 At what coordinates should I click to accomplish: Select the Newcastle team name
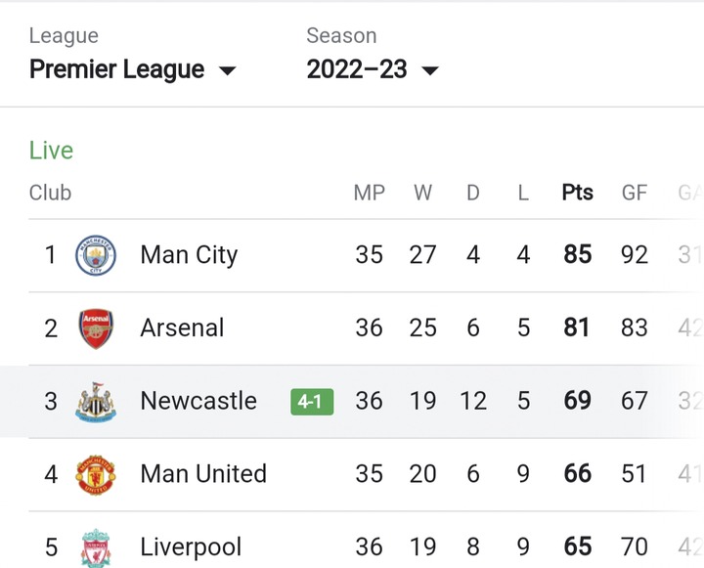pos(198,401)
